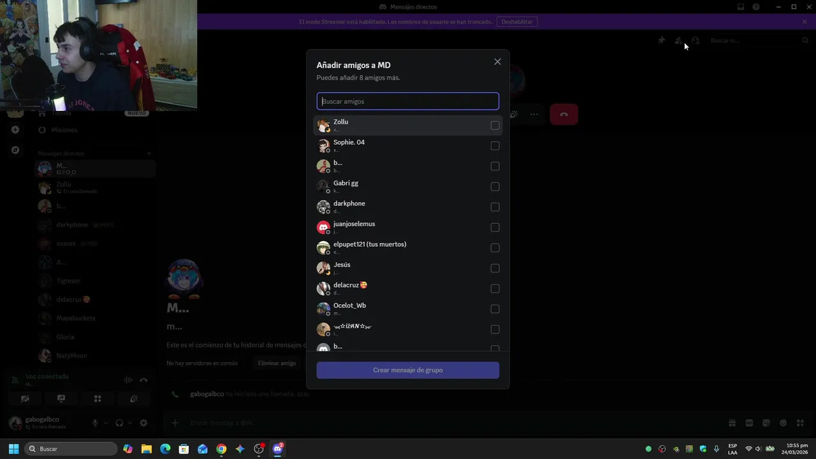Image resolution: width=816 pixels, height=459 pixels.
Task: Open activities icon in voice panel
Action: pyautogui.click(x=98, y=398)
